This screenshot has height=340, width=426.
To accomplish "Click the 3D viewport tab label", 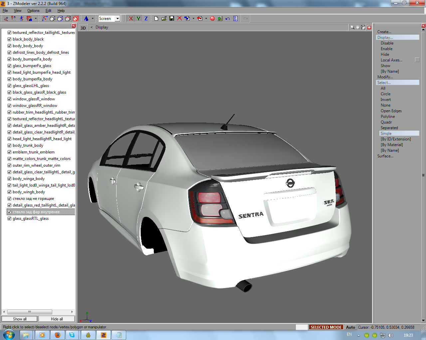I will 83,28.
